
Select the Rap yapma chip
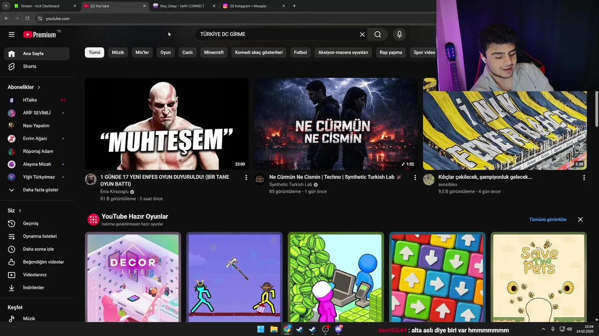pos(391,52)
